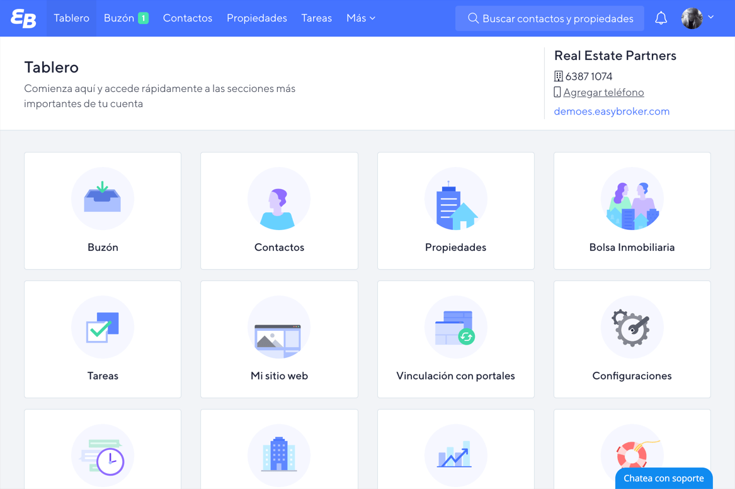Click the Tareas checkmark icon
The height and width of the screenshot is (489, 735).
click(x=103, y=327)
